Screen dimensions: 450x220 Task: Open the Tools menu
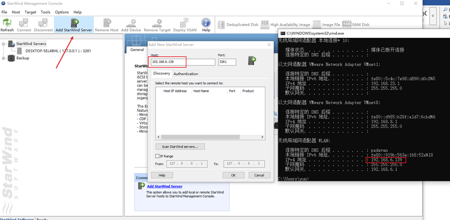pyautogui.click(x=45, y=12)
